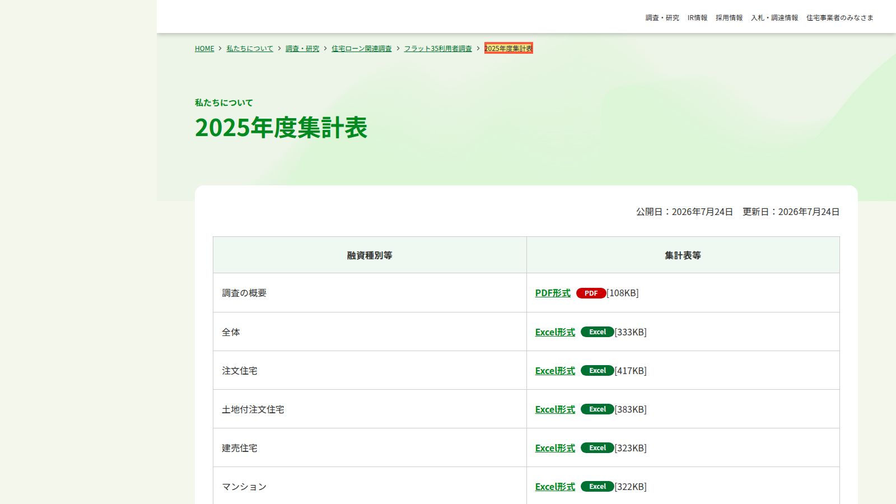Download Excel形式 link for マンション
The width and height of the screenshot is (896, 504).
pyautogui.click(x=555, y=487)
